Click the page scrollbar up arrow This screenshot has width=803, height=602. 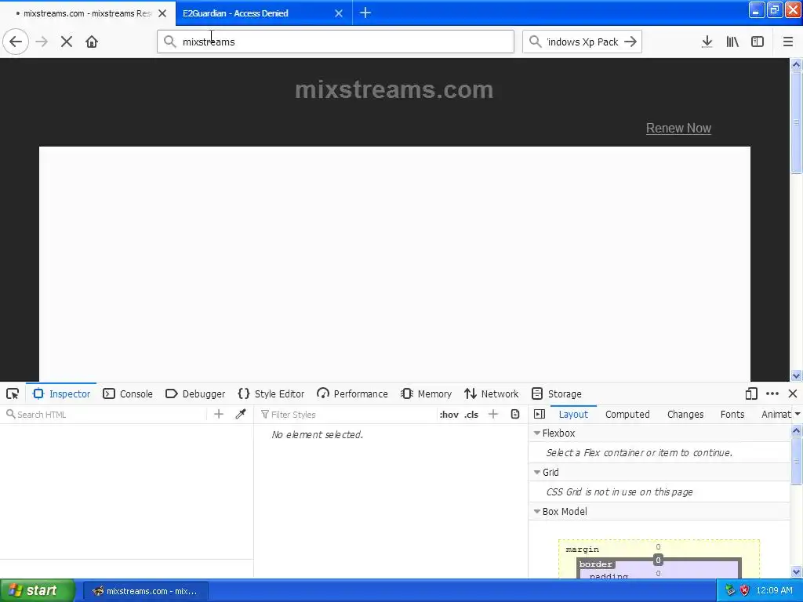(796, 64)
